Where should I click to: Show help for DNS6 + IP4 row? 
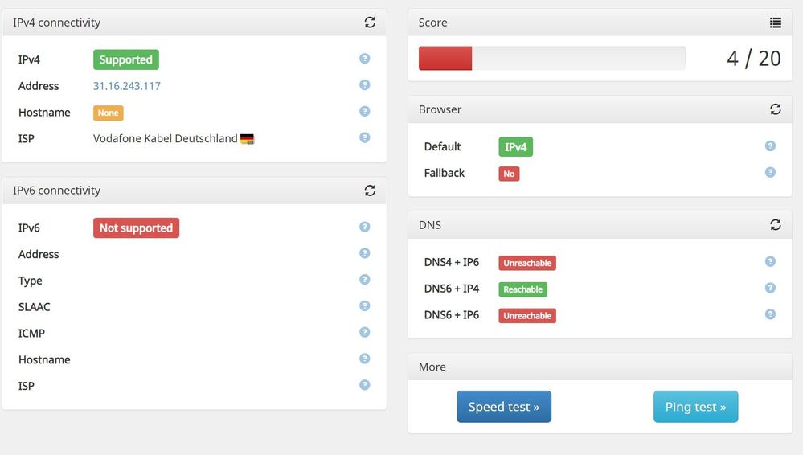[770, 288]
